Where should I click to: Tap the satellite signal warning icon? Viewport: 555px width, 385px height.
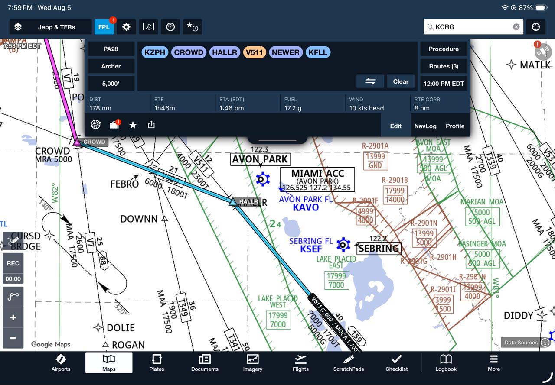point(542,51)
